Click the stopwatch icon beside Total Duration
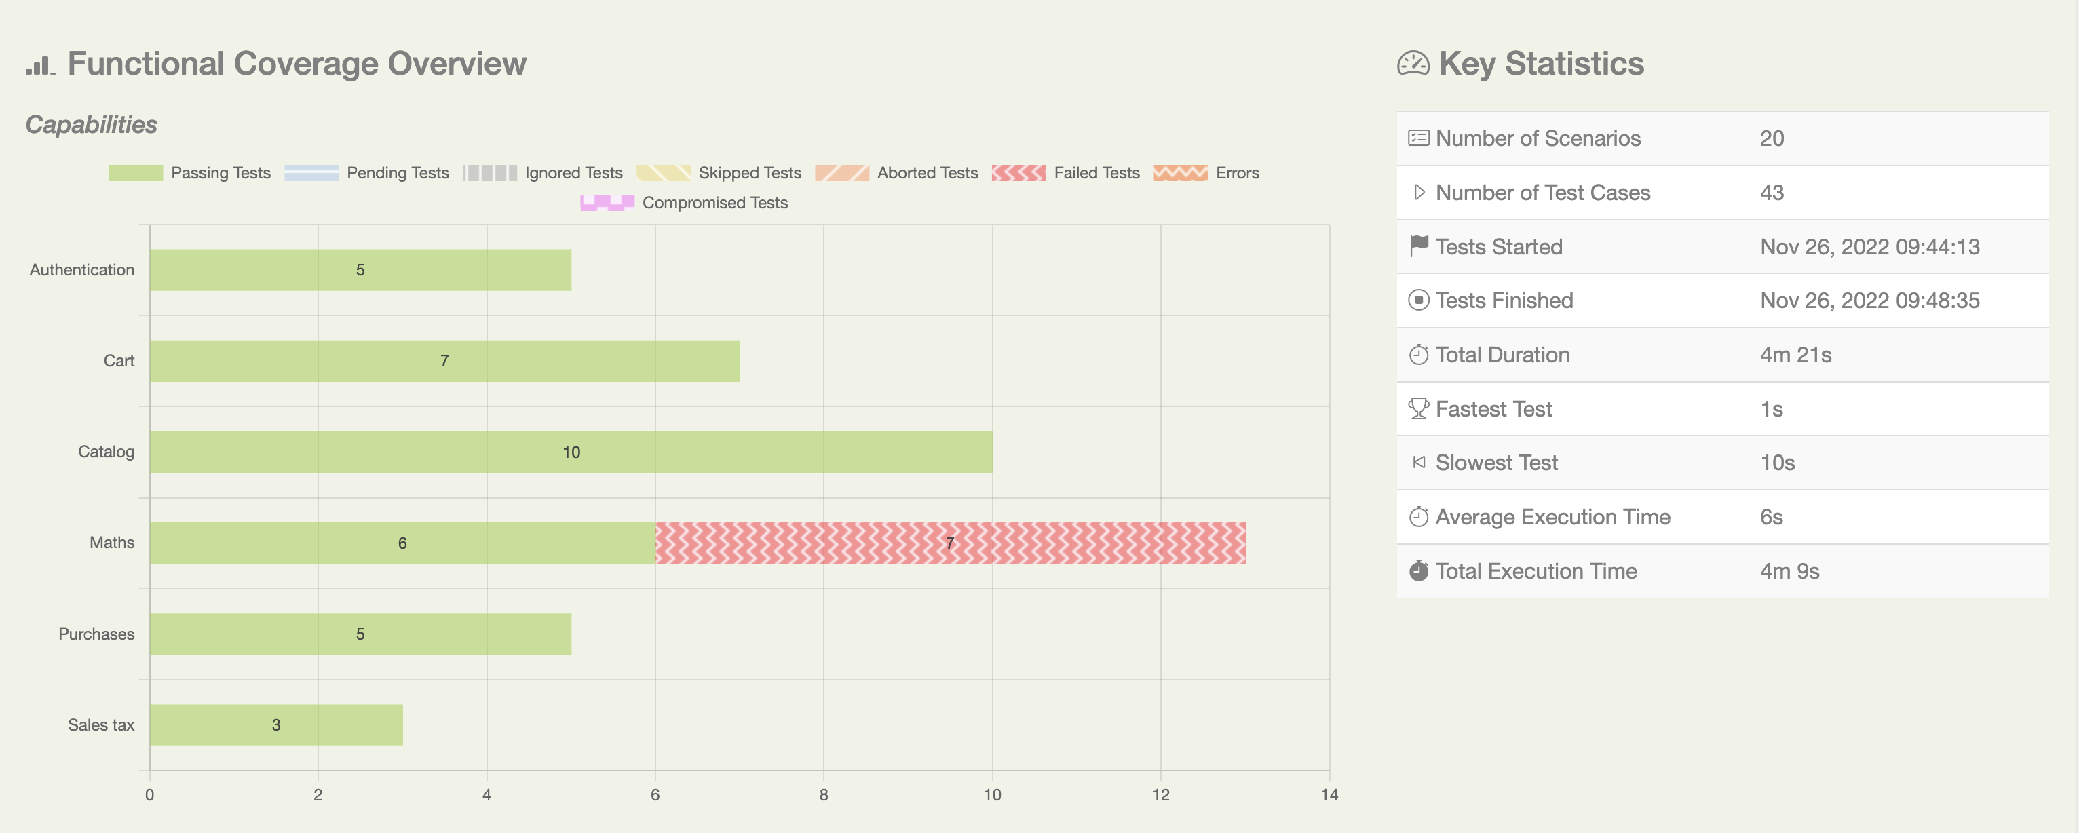2079x833 pixels. pyautogui.click(x=1418, y=354)
